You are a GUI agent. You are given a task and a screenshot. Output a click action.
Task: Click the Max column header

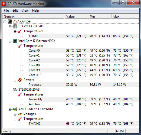[123, 16]
